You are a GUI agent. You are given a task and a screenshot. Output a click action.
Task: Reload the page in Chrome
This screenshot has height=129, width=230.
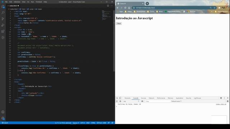(125, 8)
